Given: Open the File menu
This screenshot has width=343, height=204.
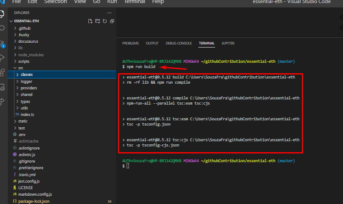Looking at the screenshot, I should click(x=17, y=2).
